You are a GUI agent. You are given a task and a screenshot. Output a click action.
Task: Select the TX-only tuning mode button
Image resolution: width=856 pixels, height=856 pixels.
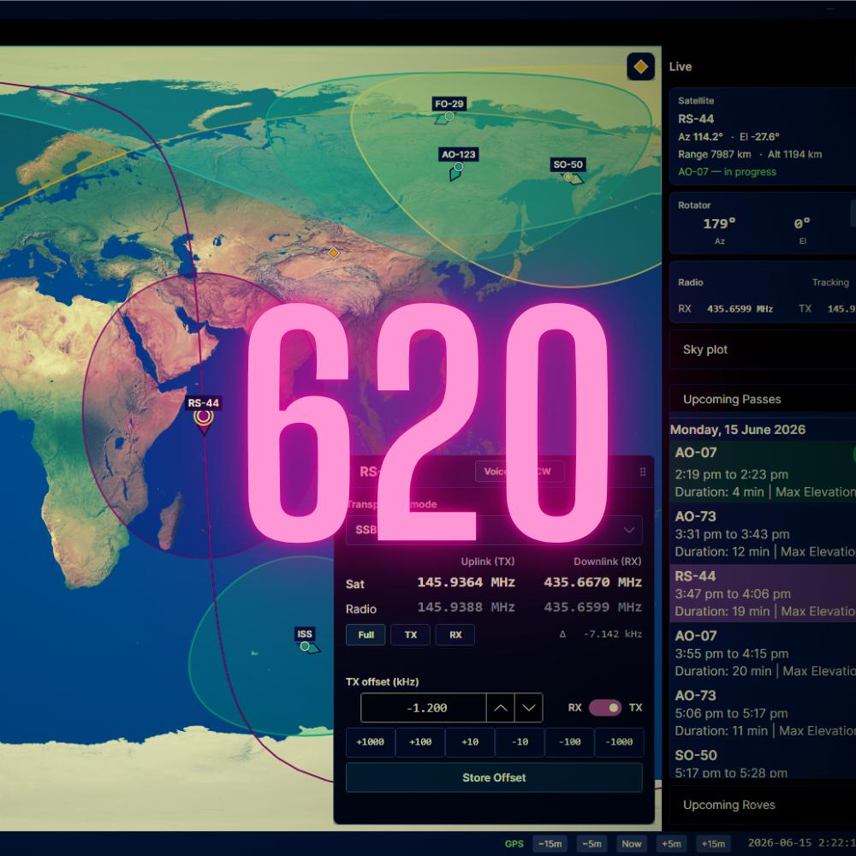tap(411, 635)
